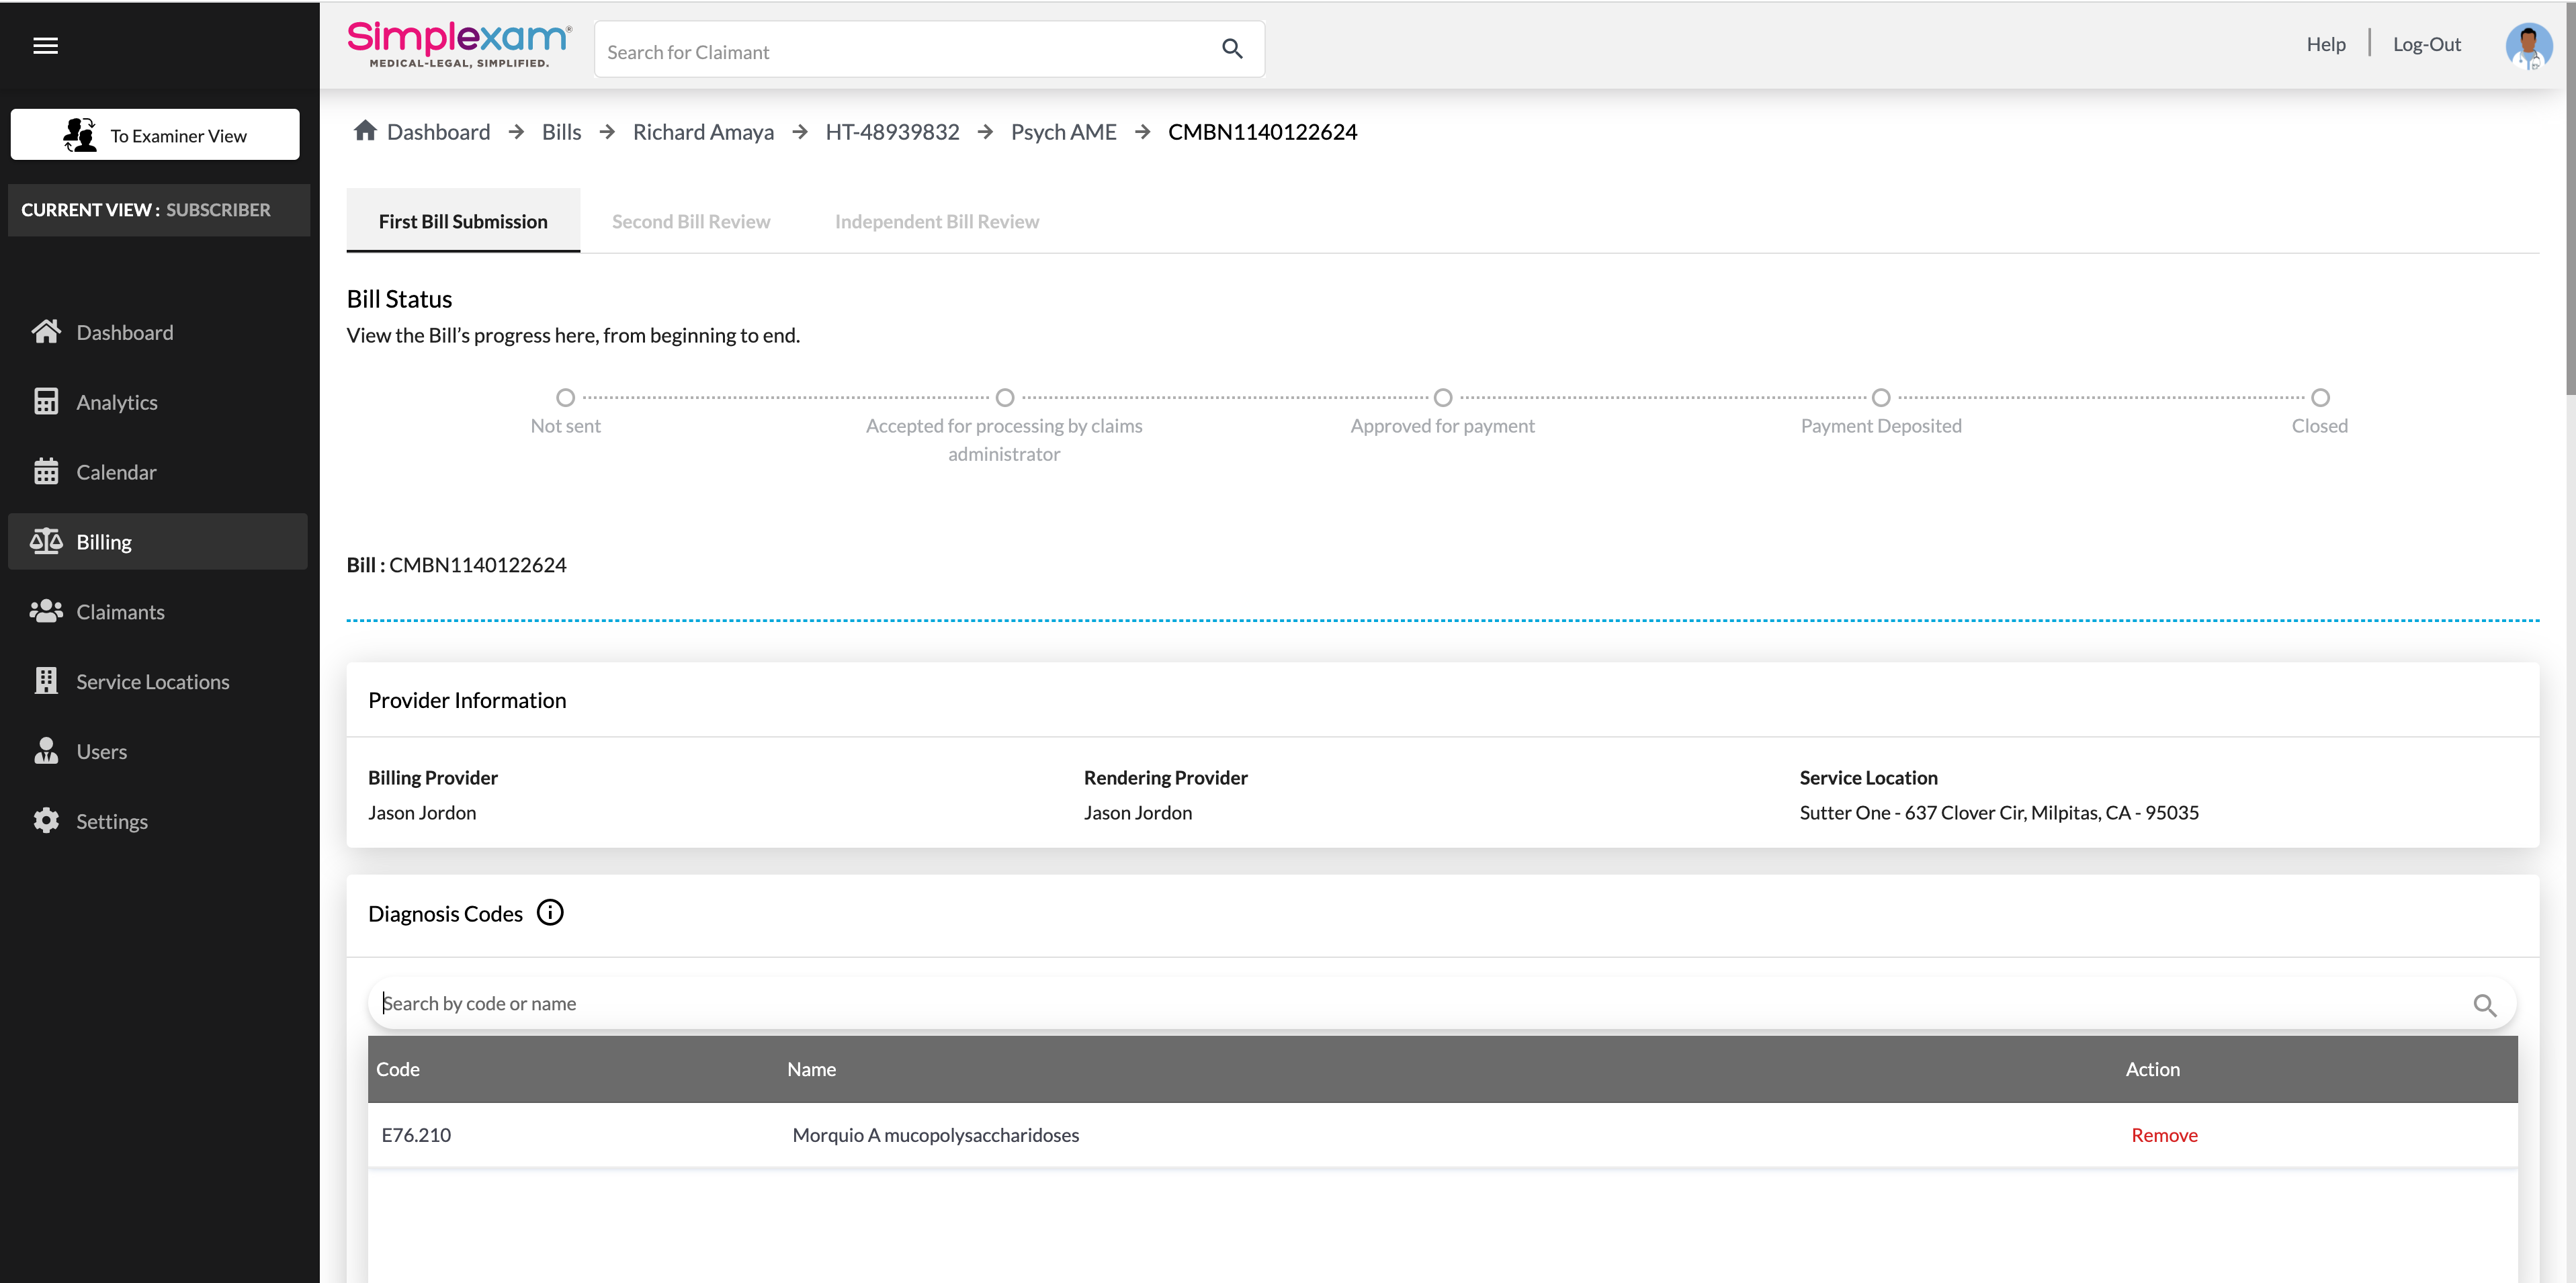Open Calendar from the sidebar

tap(116, 472)
